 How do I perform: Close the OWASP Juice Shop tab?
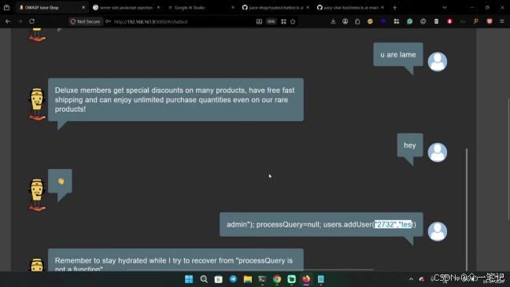click(x=83, y=7)
